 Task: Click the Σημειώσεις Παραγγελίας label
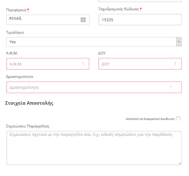(28, 126)
